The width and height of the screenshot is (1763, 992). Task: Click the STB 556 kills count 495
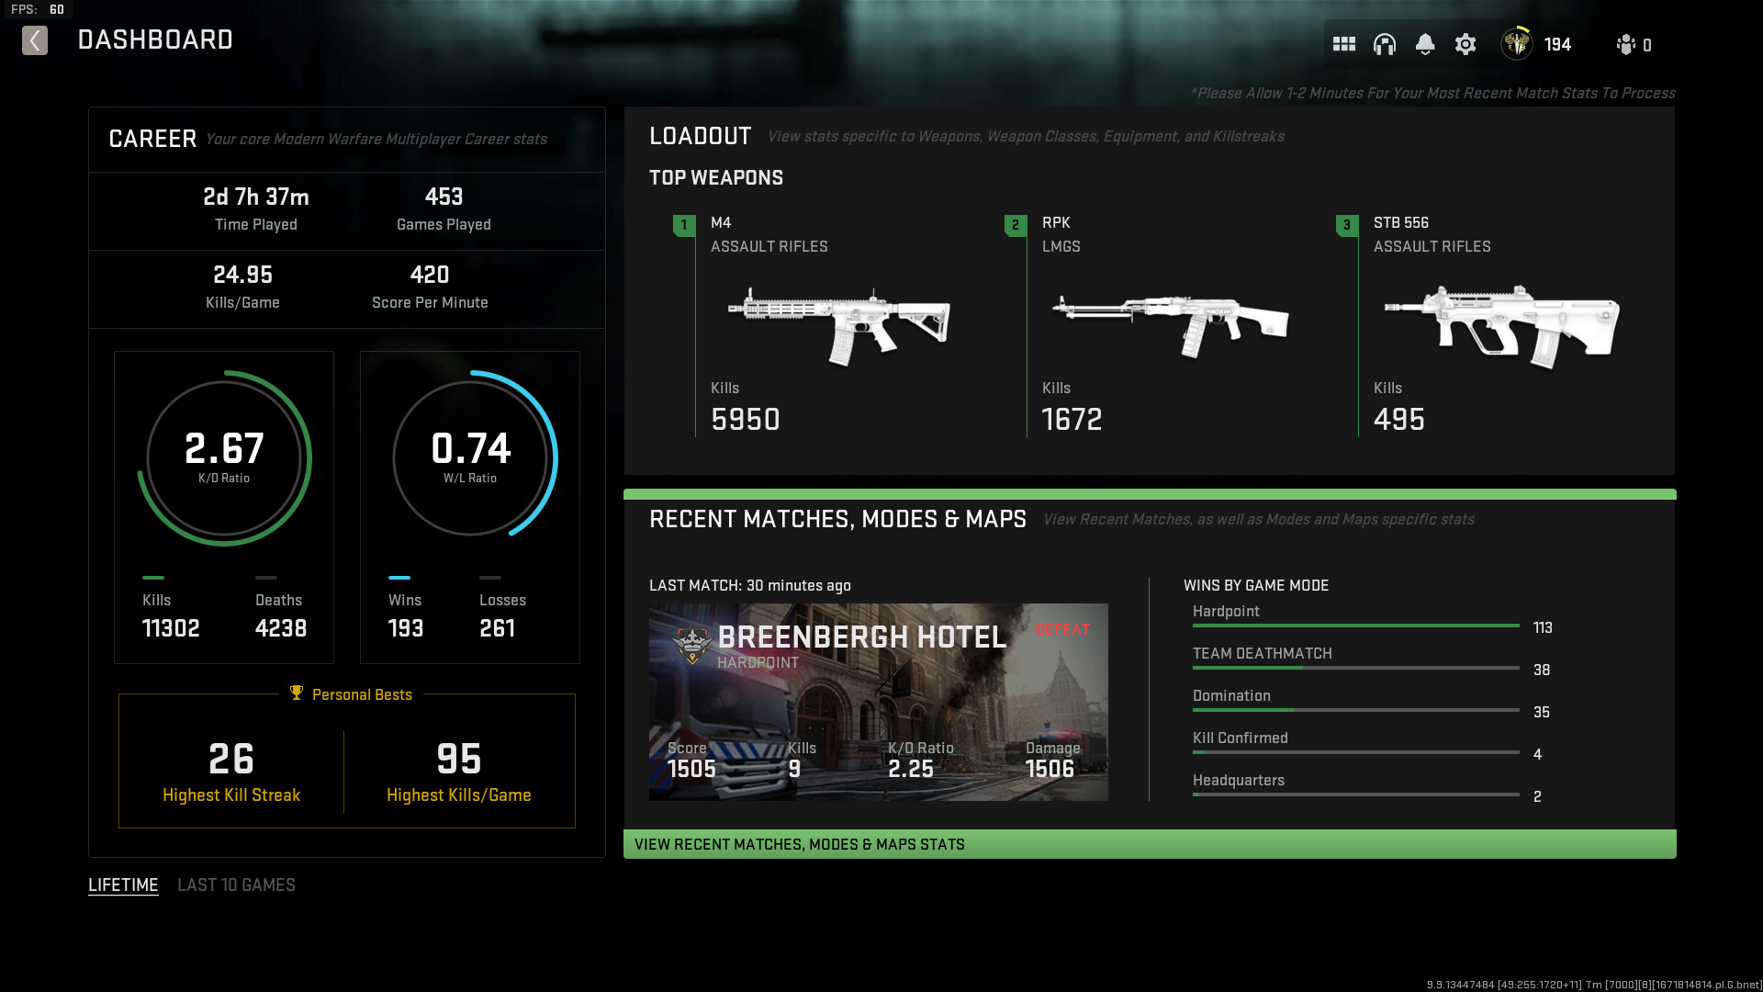click(x=1399, y=421)
